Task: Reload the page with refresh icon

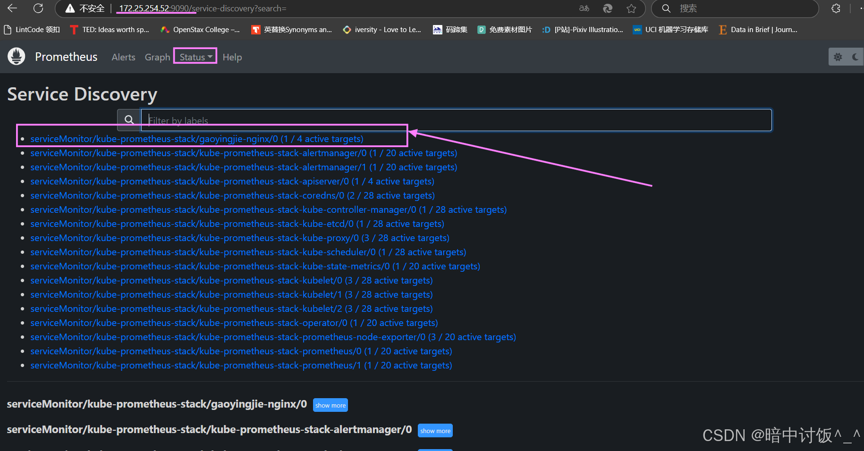Action: click(x=39, y=8)
